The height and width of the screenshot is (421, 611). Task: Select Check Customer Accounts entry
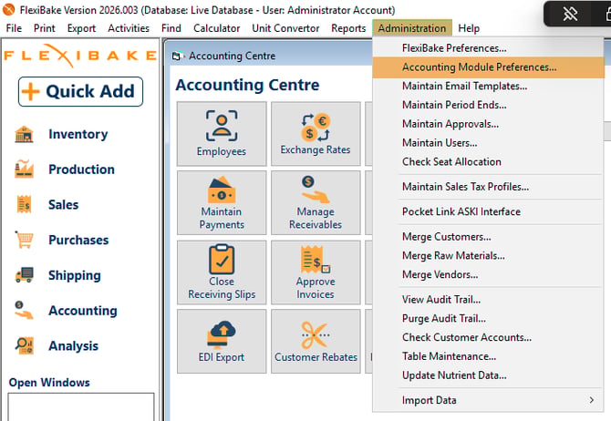click(488, 338)
